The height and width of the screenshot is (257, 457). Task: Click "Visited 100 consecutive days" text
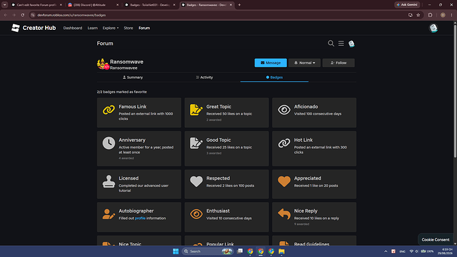click(x=318, y=114)
